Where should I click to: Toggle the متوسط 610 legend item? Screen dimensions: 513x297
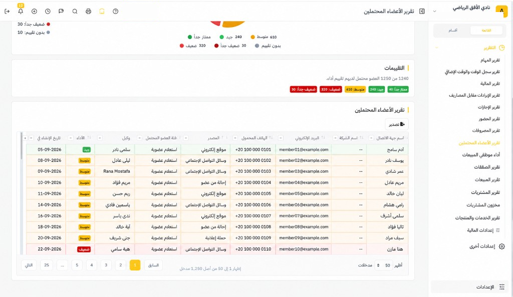pos(264,37)
